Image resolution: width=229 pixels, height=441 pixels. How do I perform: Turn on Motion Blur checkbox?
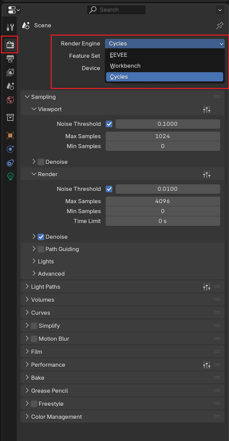pyautogui.click(x=34, y=339)
